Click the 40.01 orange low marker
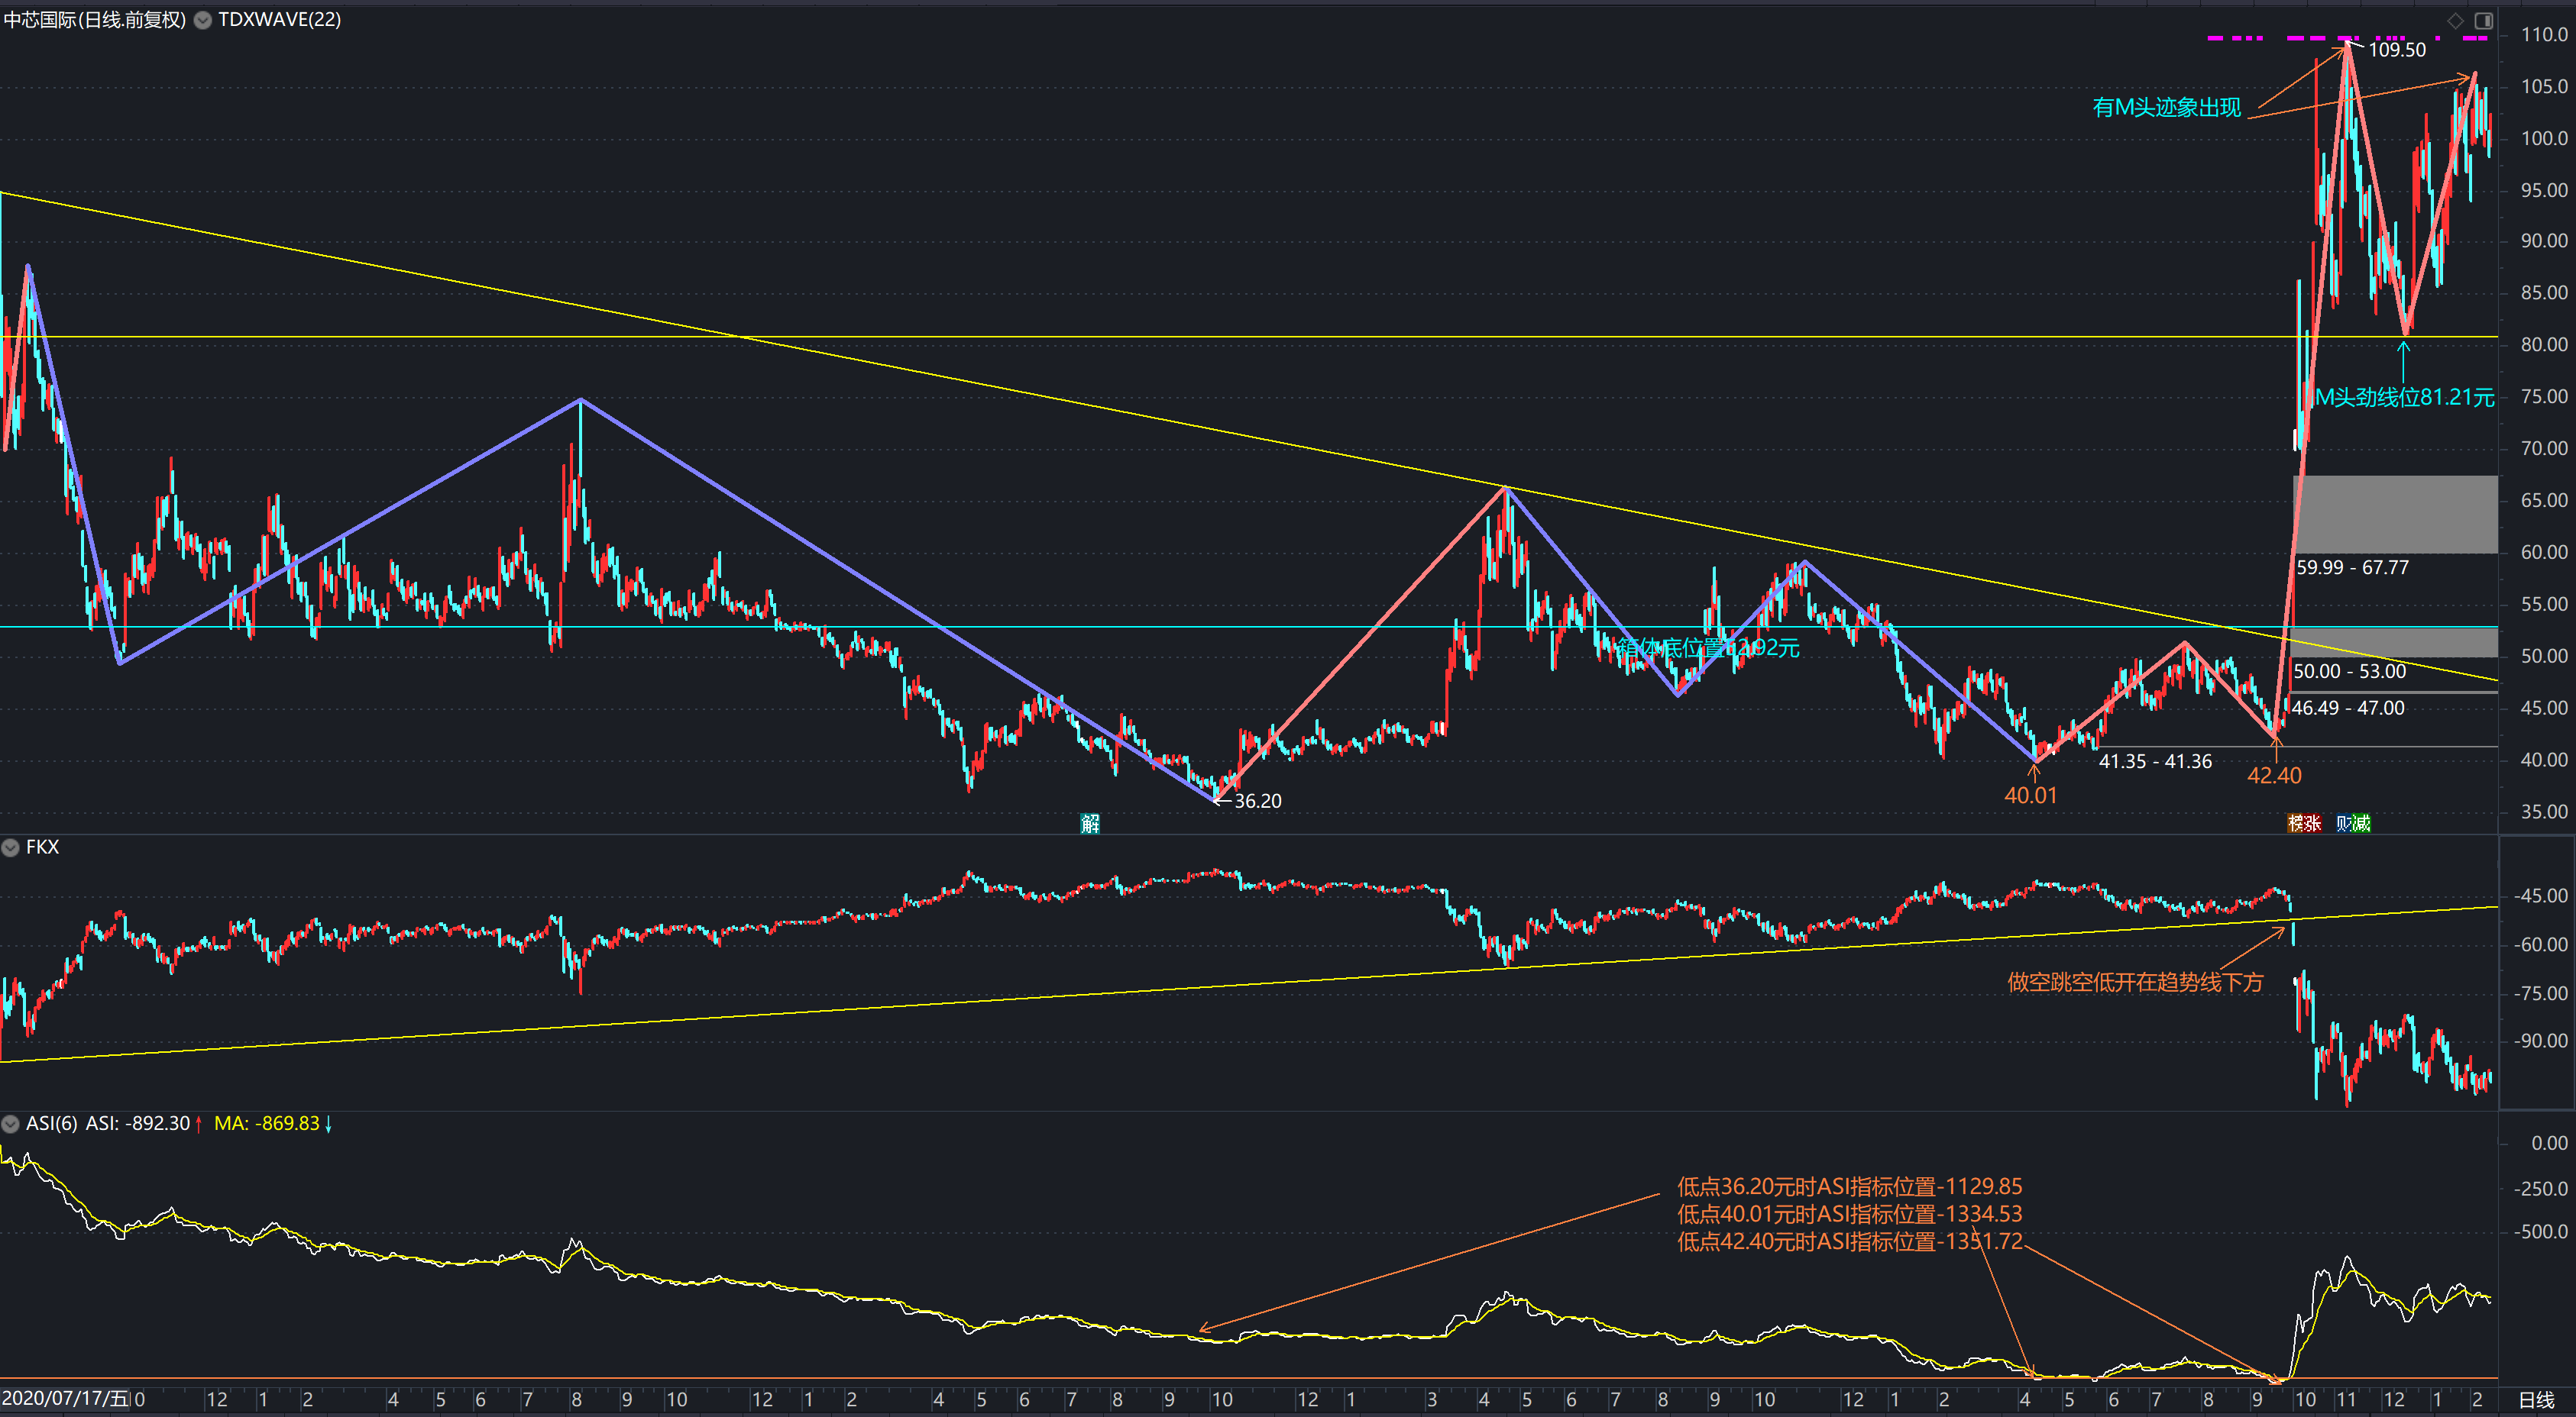Image resolution: width=2576 pixels, height=1417 pixels. pyautogui.click(x=2030, y=796)
